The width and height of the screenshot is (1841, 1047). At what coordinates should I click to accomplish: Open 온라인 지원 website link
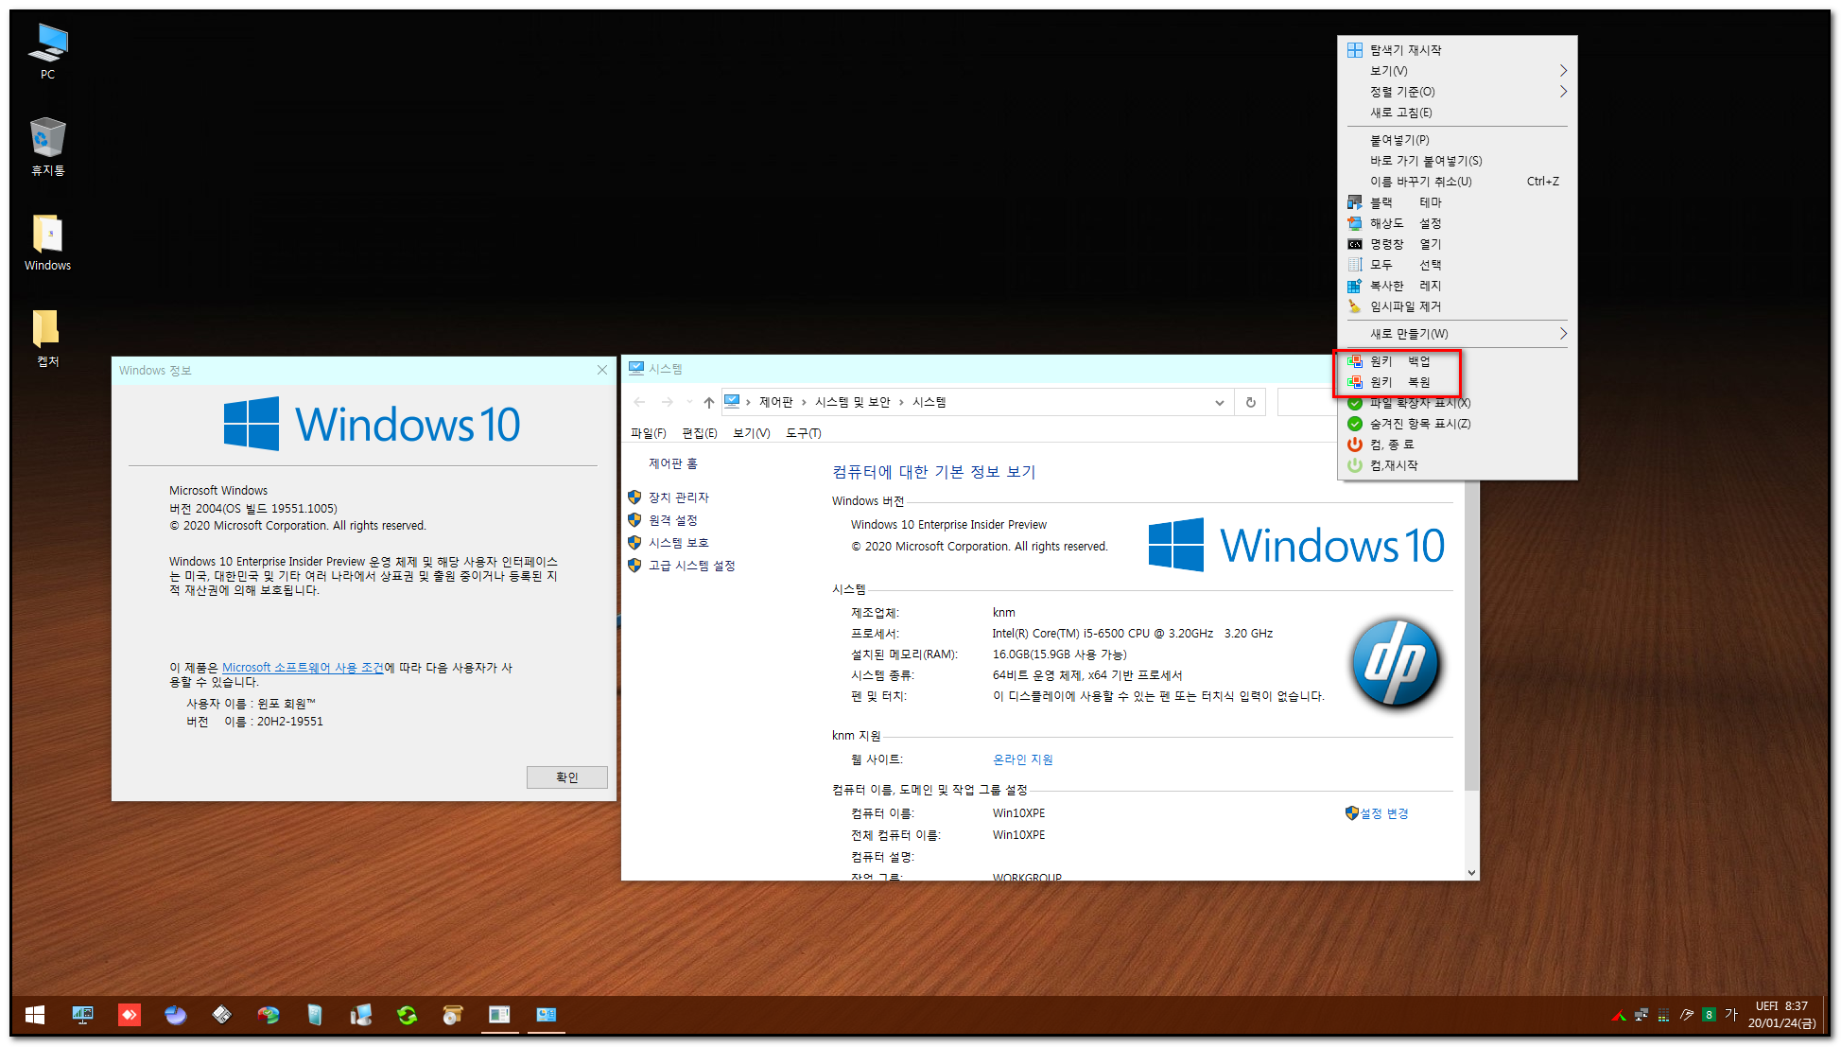coord(1023,759)
